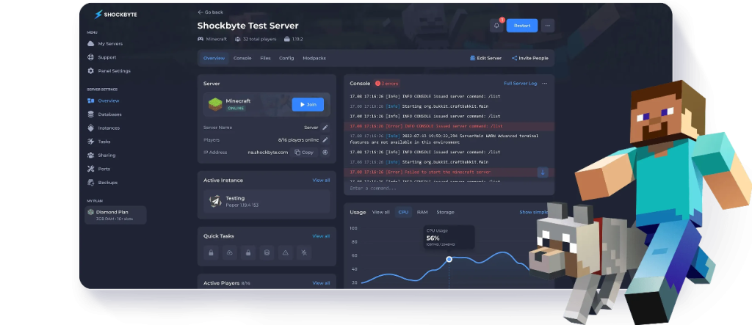Click the Shockbyte logo
This screenshot has width=752, height=325.
click(115, 15)
